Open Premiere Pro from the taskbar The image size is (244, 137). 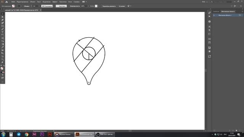42,134
